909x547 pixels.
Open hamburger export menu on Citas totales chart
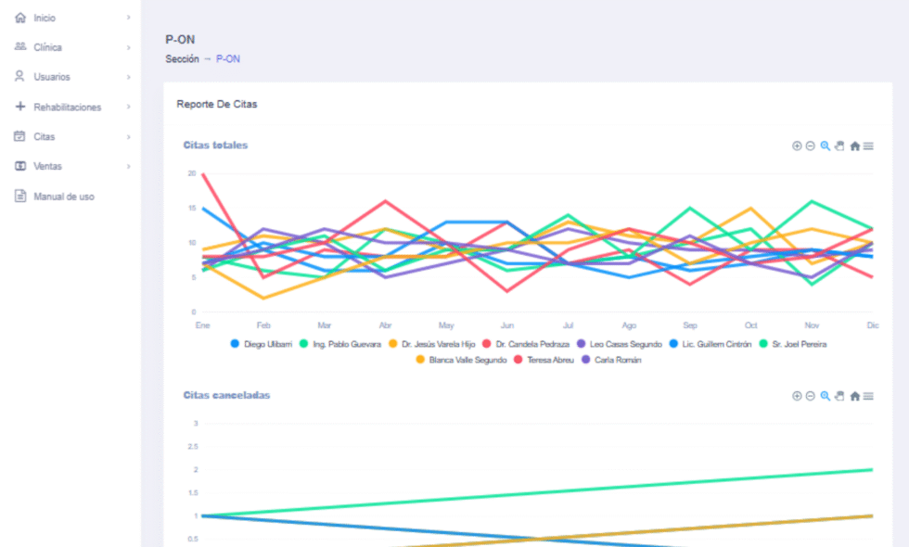(868, 146)
